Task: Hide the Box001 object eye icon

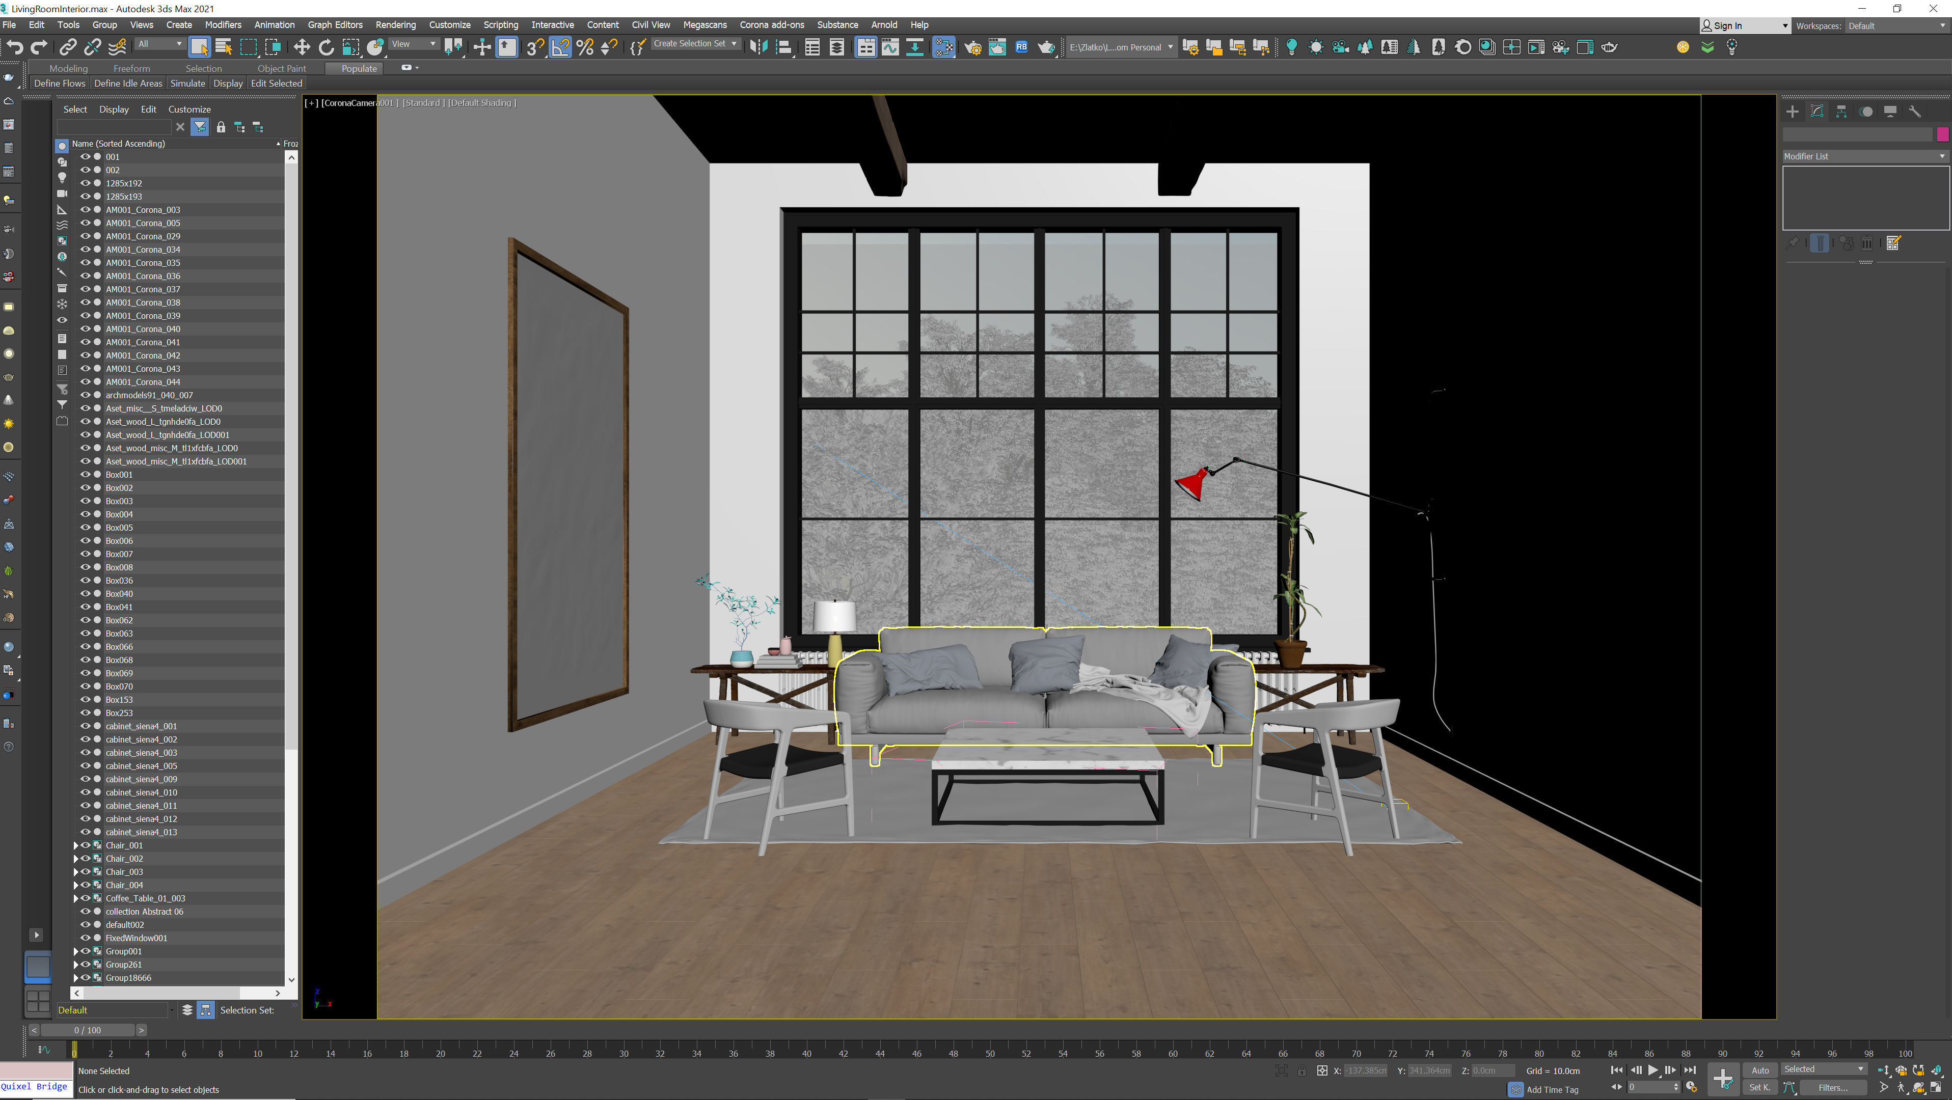Action: [x=86, y=474]
